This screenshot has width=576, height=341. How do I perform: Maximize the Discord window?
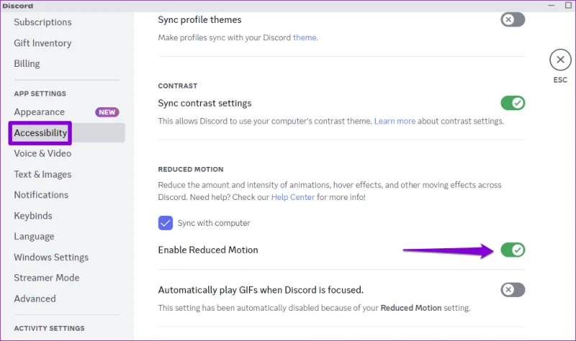(x=568, y=5)
